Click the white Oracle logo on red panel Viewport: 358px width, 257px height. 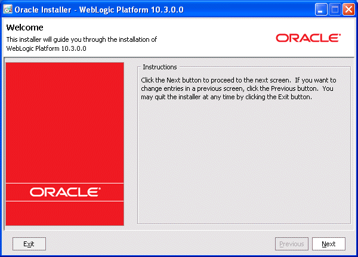[x=65, y=192]
